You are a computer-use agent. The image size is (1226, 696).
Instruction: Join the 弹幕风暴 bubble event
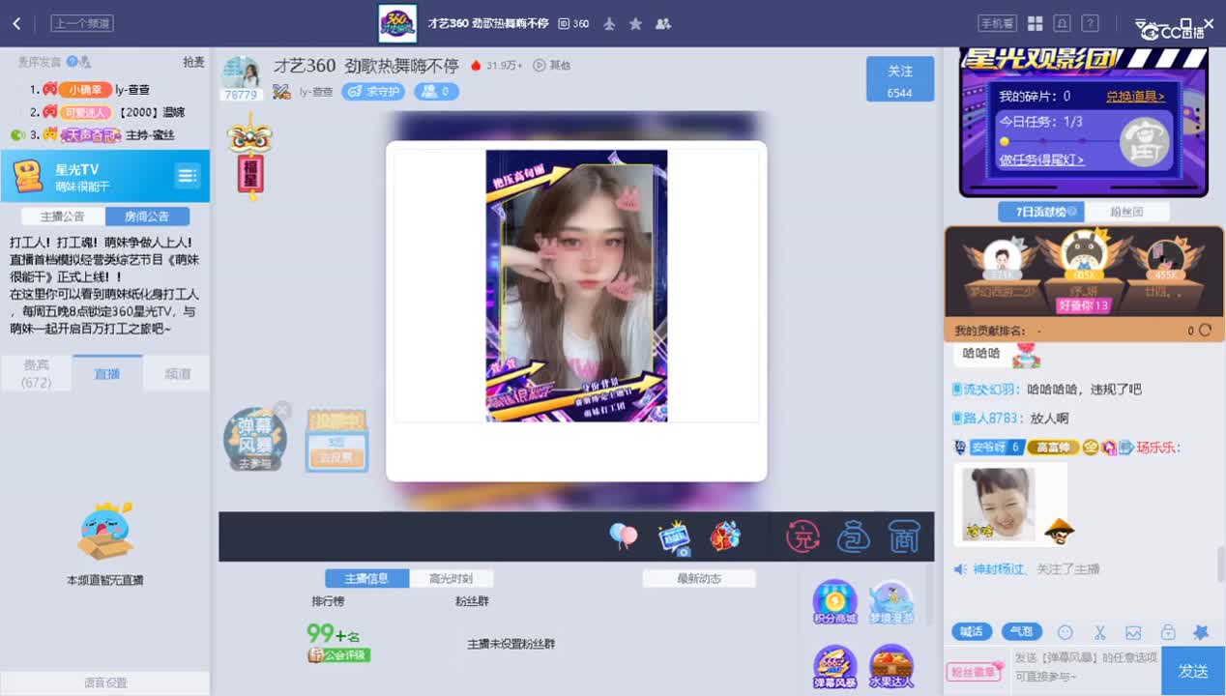[x=255, y=440]
